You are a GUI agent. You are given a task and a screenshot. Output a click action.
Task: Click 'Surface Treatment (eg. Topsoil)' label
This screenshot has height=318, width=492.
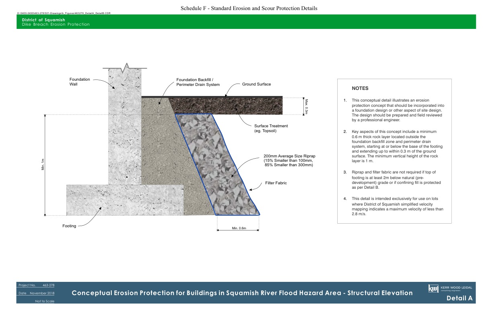pyautogui.click(x=271, y=128)
